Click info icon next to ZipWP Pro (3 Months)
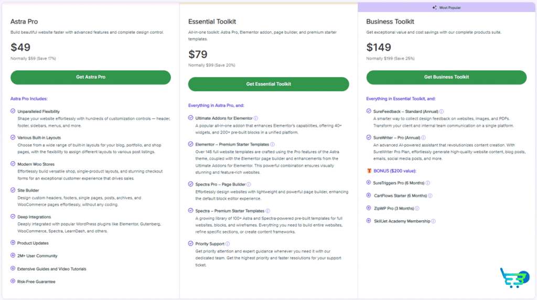This screenshot has height=300, width=537. pos(417,208)
